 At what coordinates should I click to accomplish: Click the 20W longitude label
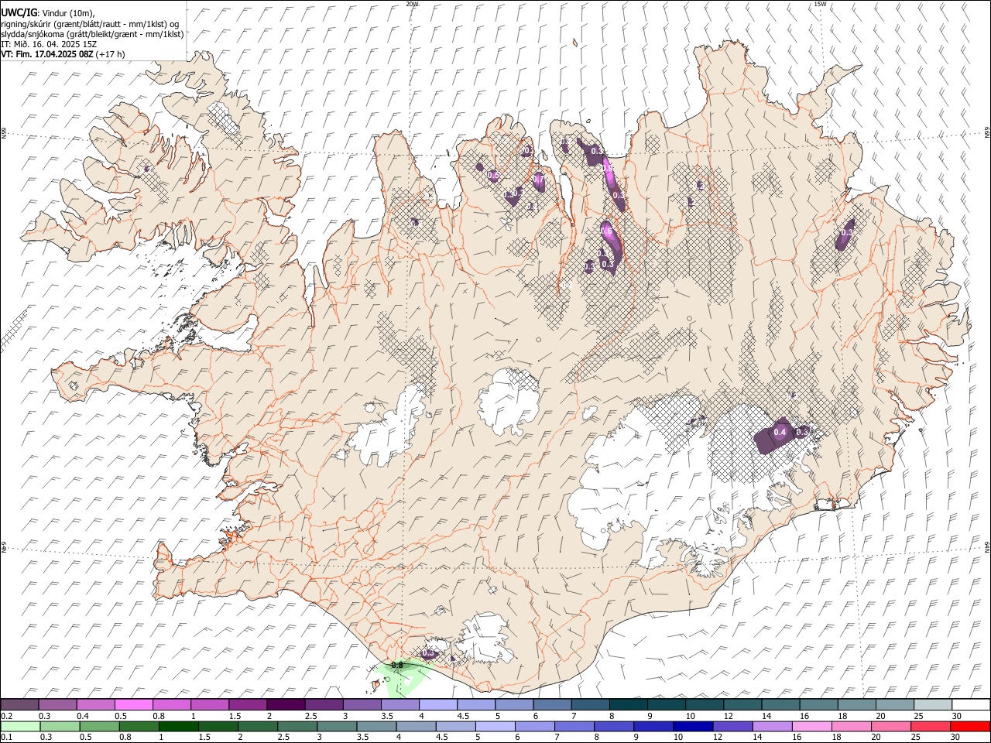(x=412, y=4)
